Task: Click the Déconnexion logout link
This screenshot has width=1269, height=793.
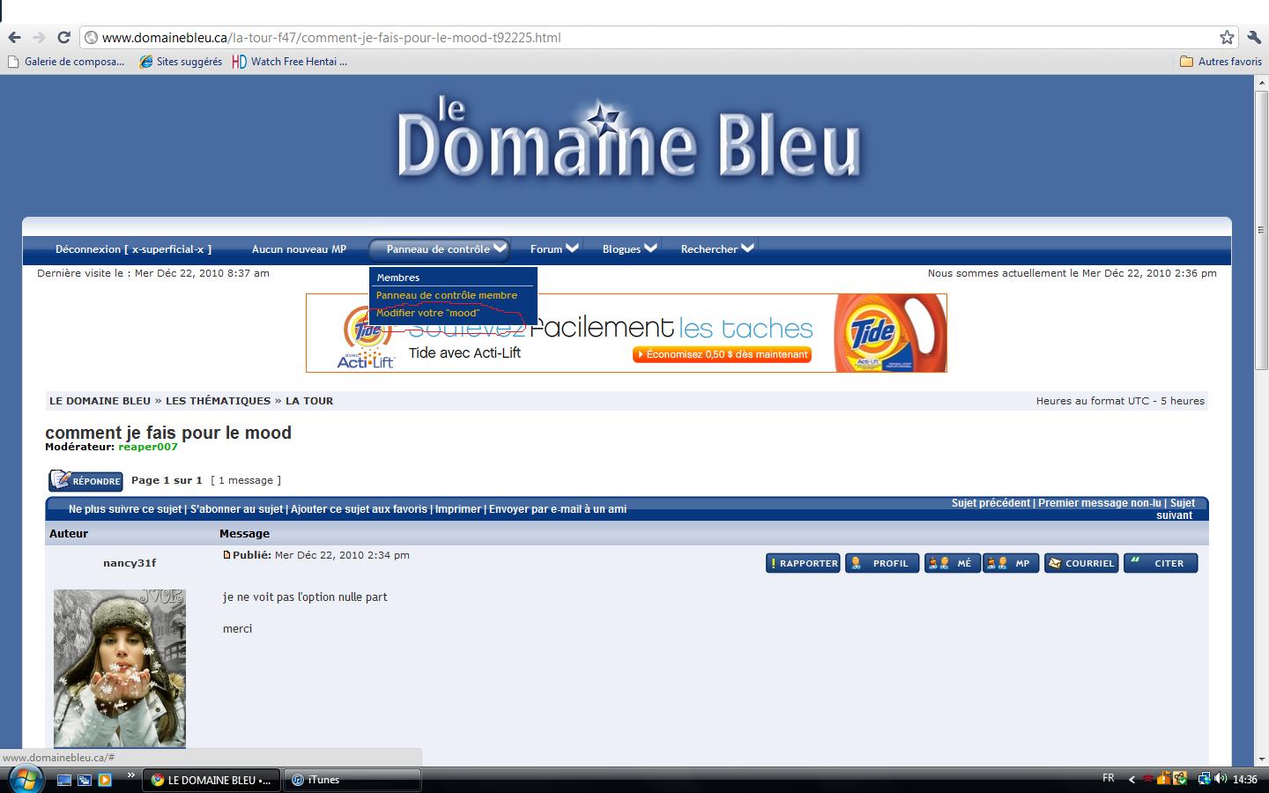Action: [133, 249]
